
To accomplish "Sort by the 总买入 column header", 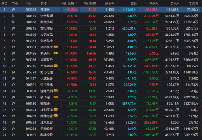I will click(x=175, y=3).
